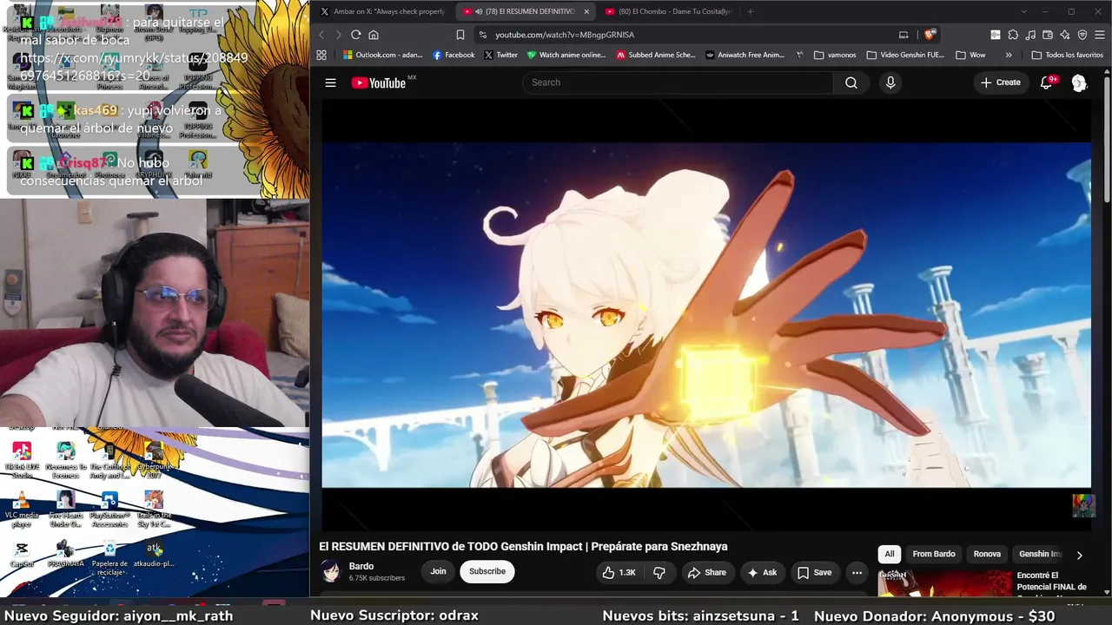1112x625 pixels.
Task: Like the video with thumbs up
Action: pyautogui.click(x=619, y=572)
